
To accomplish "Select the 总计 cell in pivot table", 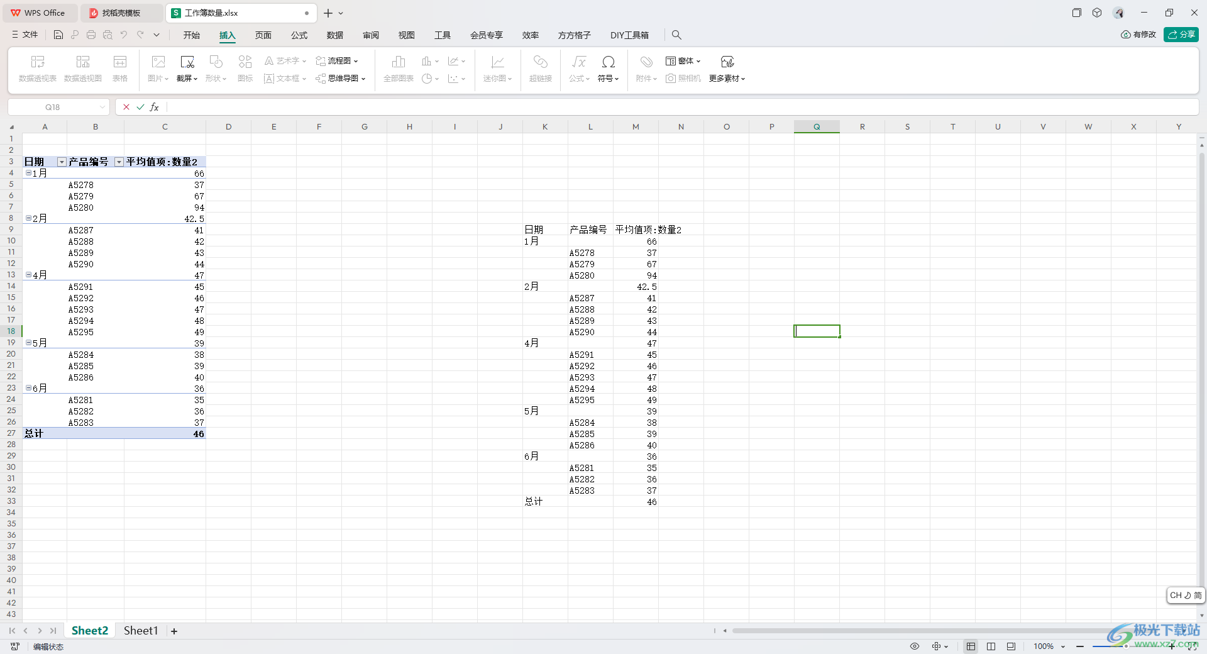I will (45, 433).
